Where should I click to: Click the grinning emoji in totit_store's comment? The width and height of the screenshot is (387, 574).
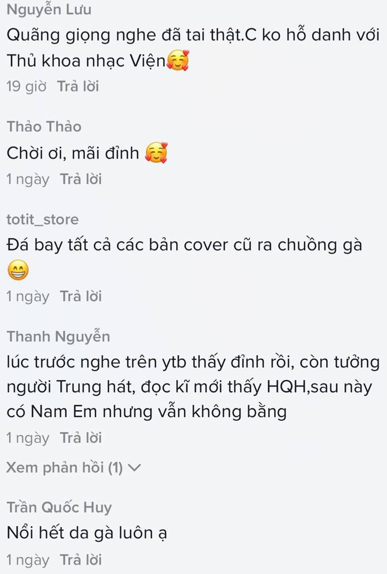point(18,270)
